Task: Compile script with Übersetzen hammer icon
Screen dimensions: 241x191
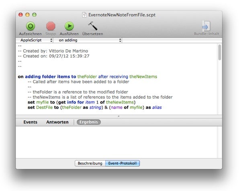Action: 93,26
